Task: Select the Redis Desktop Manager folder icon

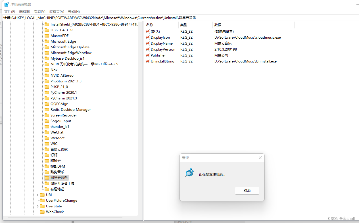Action: click(47, 110)
